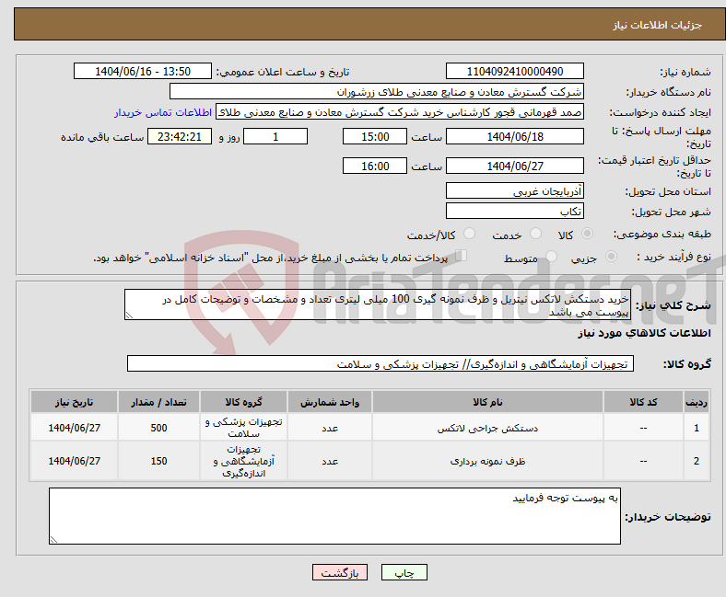726x597 pixels.
Task: Click the remaining time field 23:42:21
Action: (x=180, y=136)
